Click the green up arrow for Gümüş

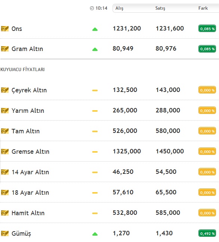[95, 234]
